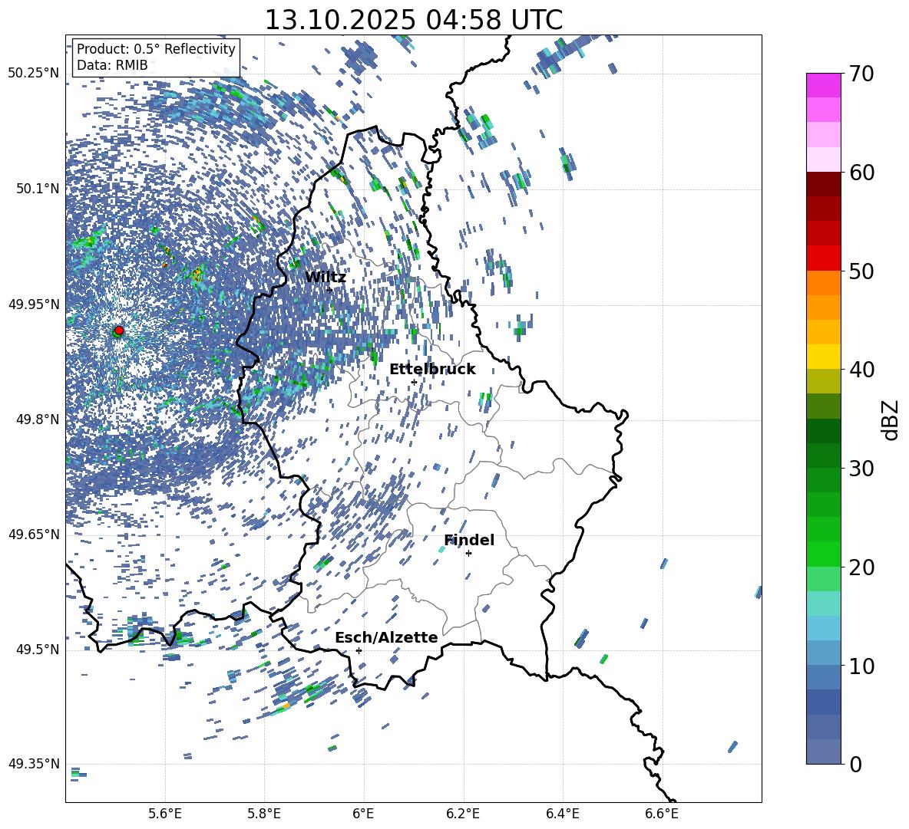This screenshot has height=829, width=909.
Task: Click the red radar site marker
Action: click(118, 331)
